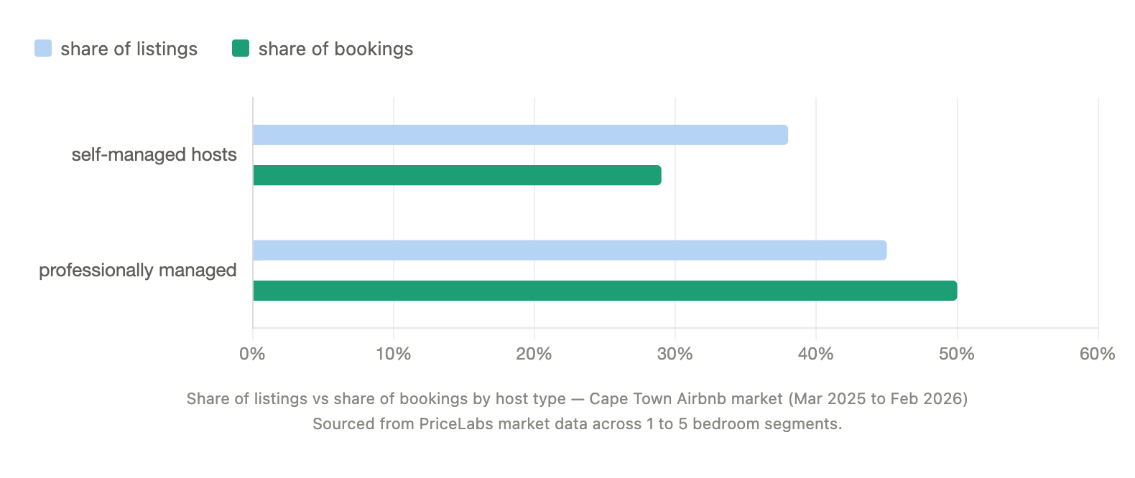Image resolution: width=1135 pixels, height=478 pixels.
Task: Click the 30% axis tick label
Action: point(675,354)
